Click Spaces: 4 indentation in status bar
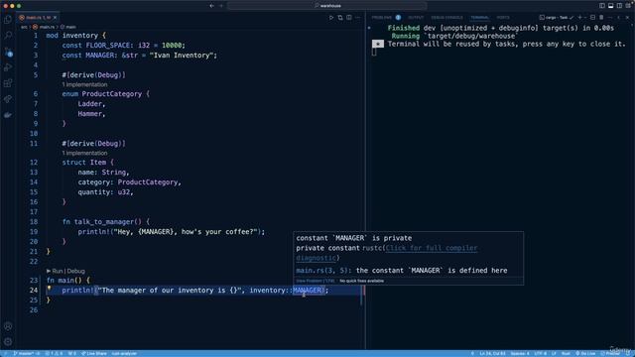Screen dimensions: 635x357 pyautogui.click(x=520, y=353)
